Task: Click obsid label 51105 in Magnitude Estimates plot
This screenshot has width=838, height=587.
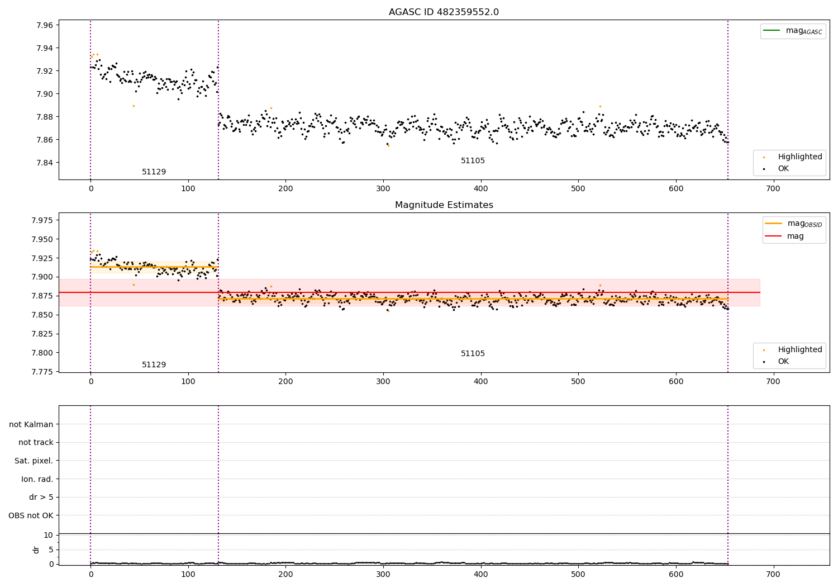Action: pyautogui.click(x=473, y=354)
